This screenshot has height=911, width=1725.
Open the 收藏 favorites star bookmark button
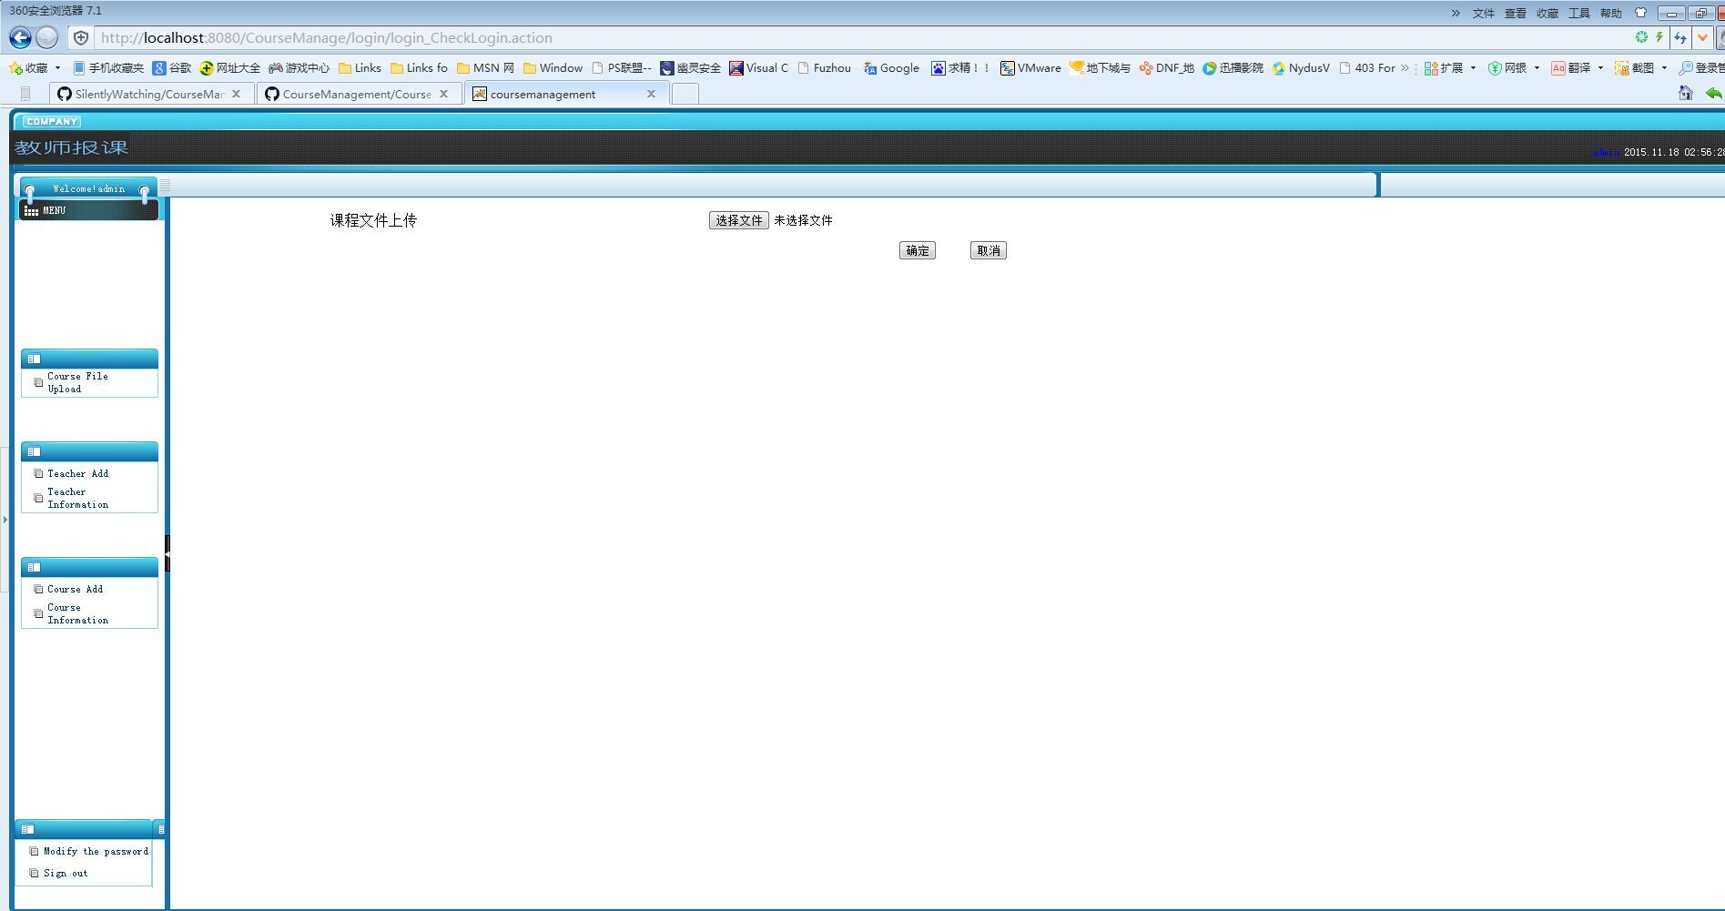pos(28,68)
